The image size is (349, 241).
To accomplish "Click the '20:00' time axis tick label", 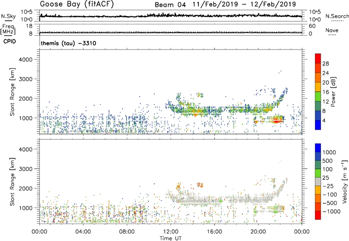I will point(258,232).
